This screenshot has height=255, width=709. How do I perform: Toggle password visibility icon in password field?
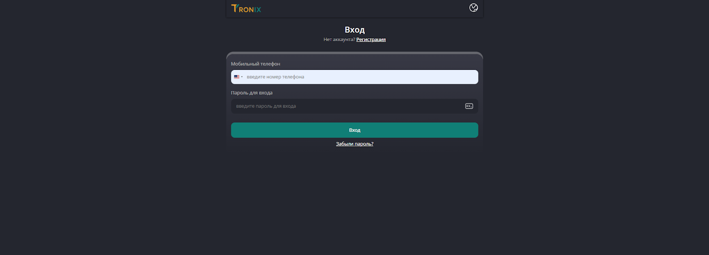(469, 106)
